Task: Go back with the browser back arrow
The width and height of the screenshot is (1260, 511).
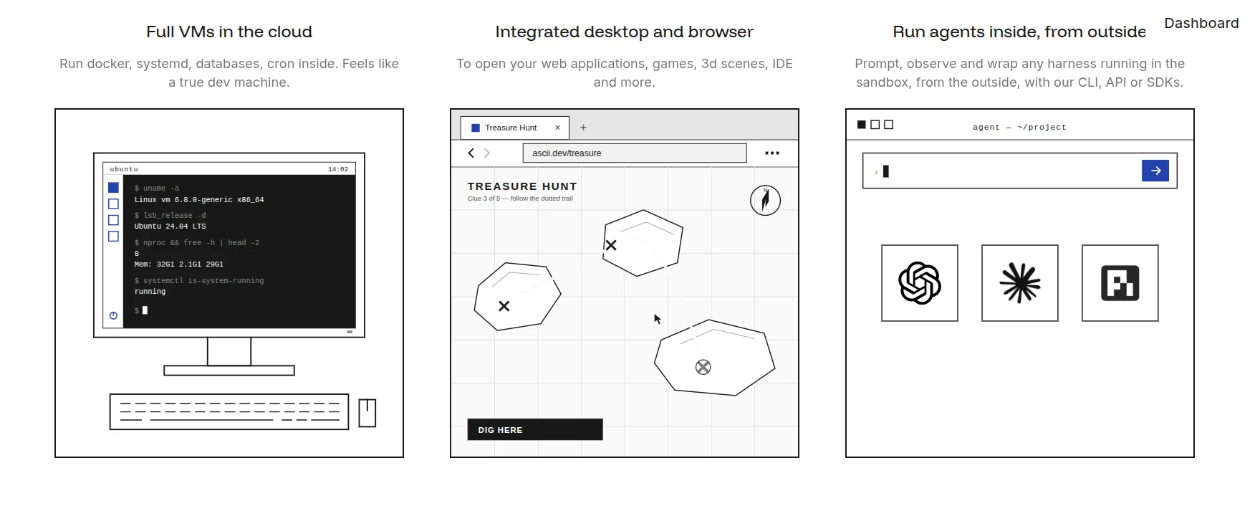Action: click(471, 153)
